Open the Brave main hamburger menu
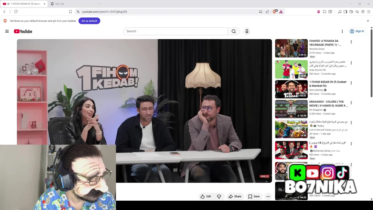 pos(369,12)
